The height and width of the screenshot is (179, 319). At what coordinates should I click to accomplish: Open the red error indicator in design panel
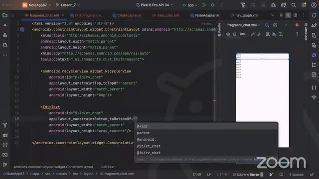297,25
